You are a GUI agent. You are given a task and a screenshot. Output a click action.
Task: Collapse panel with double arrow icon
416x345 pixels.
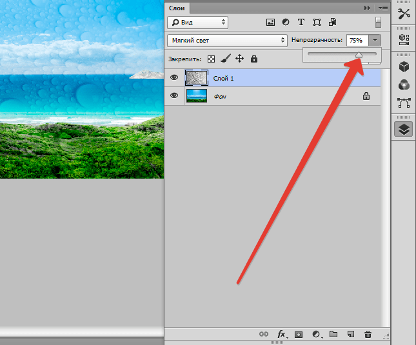click(x=367, y=8)
